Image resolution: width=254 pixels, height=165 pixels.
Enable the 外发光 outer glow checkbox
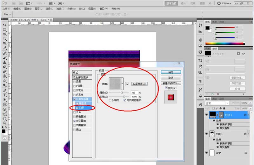75,90
